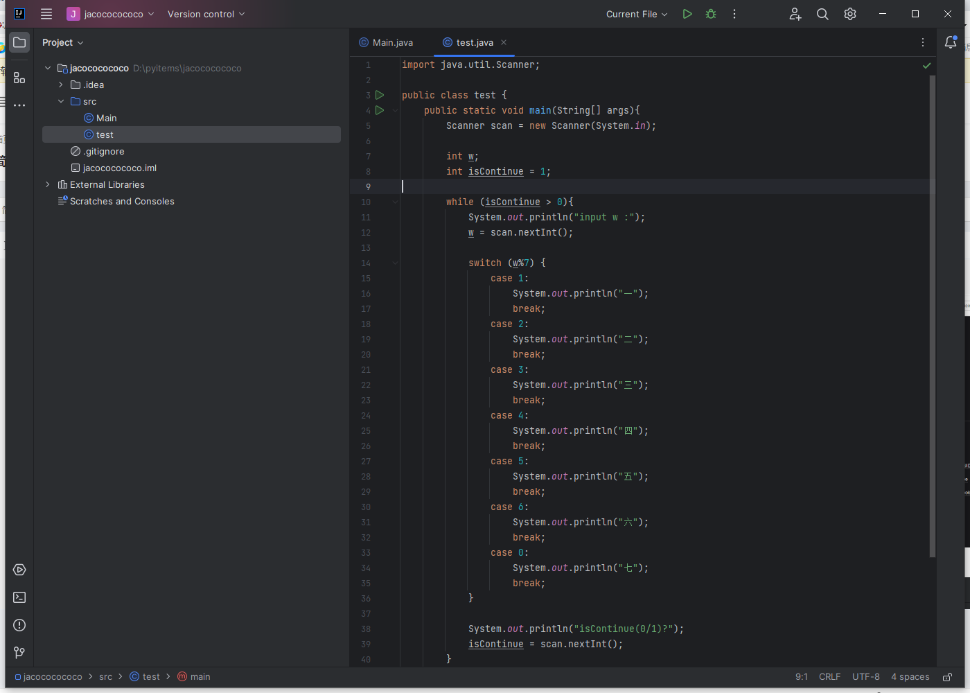970x693 pixels.
Task: Change CRLF line separator
Action: coord(829,677)
